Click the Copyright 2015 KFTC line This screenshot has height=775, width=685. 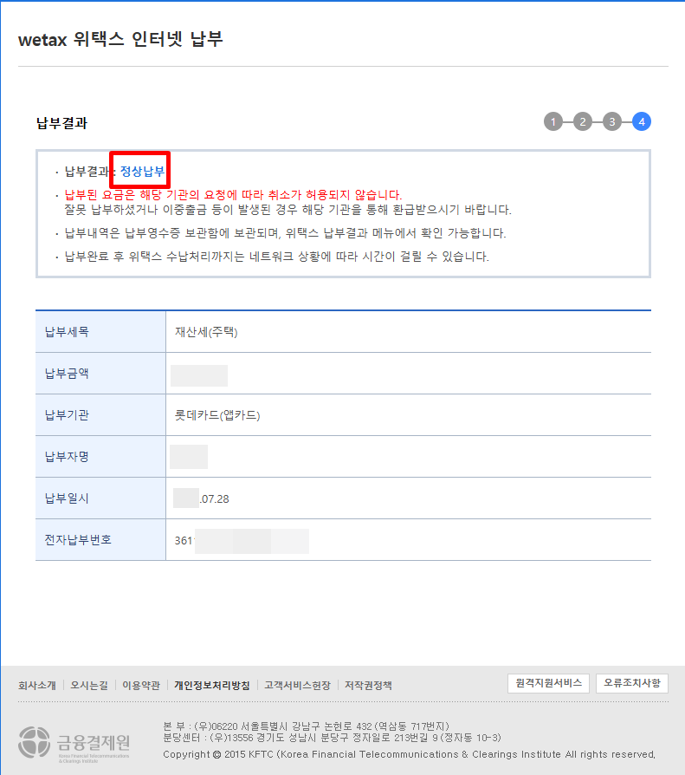(409, 755)
